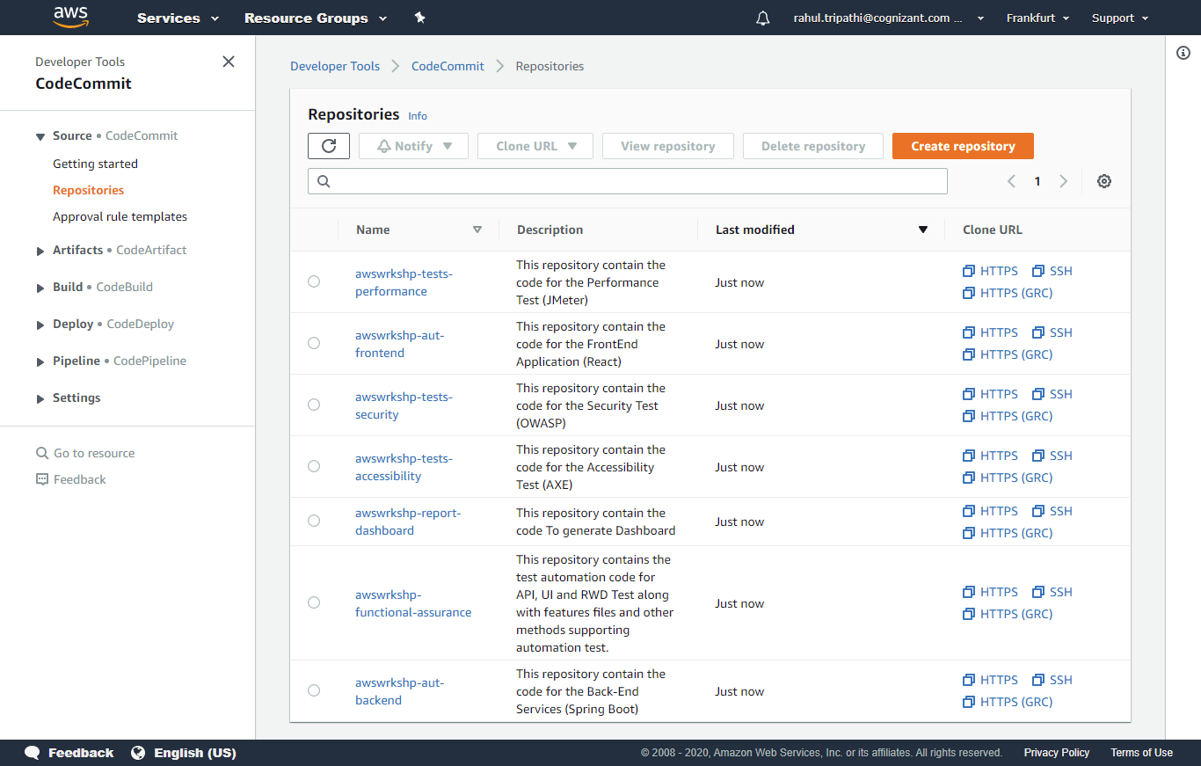1201x766 pixels.
Task: Go to CodeCommit breadcrumb
Action: pyautogui.click(x=448, y=66)
